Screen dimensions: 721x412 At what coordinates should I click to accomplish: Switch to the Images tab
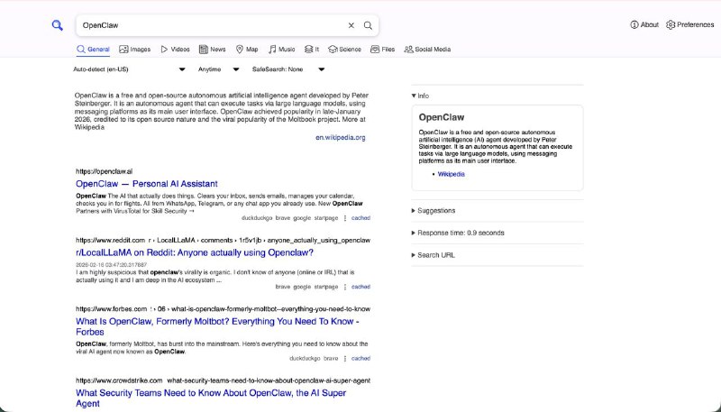pos(134,50)
